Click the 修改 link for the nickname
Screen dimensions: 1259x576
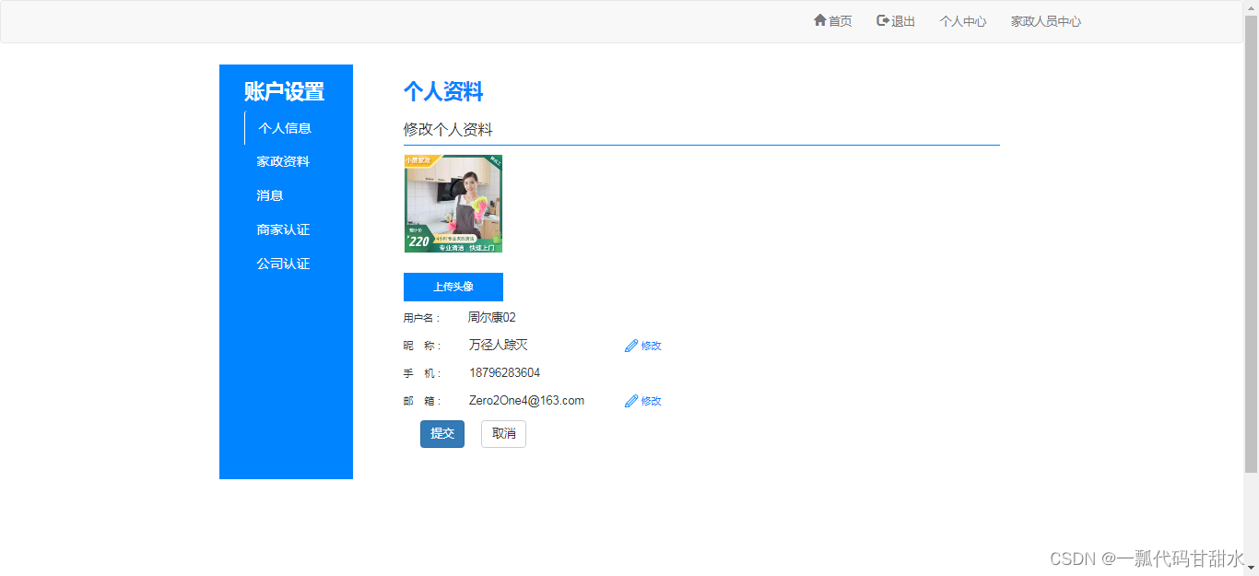tap(652, 347)
